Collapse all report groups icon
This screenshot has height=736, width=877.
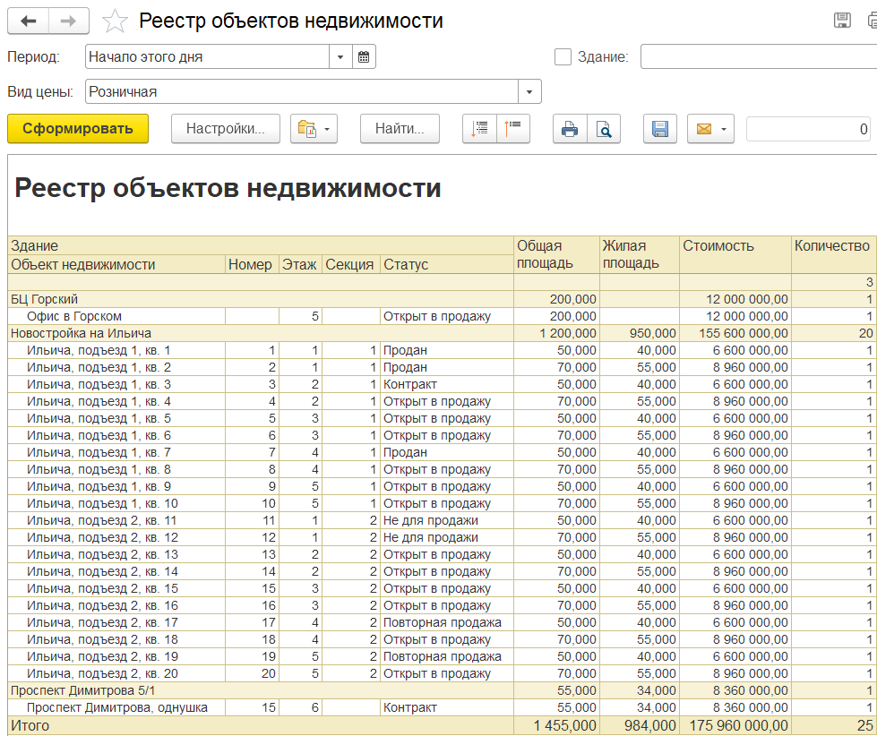coord(514,129)
